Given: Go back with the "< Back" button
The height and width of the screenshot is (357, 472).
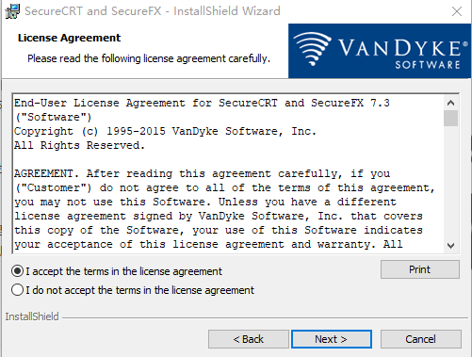Looking at the screenshot, I should click(x=248, y=339).
